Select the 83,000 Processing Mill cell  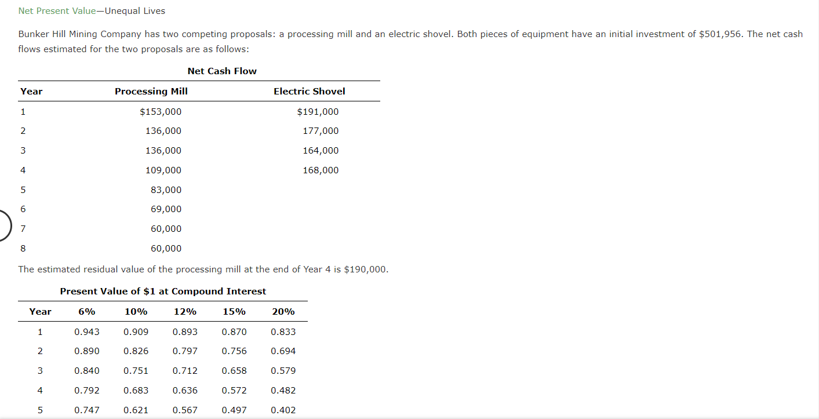click(166, 190)
